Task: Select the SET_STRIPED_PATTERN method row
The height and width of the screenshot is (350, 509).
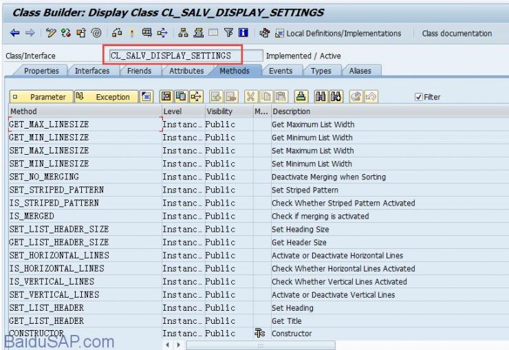Action: coord(56,190)
